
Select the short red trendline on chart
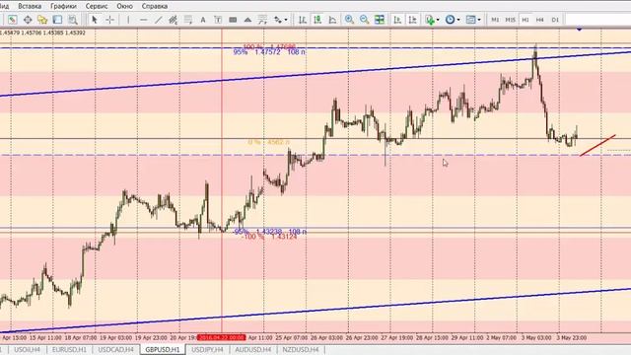tap(597, 145)
